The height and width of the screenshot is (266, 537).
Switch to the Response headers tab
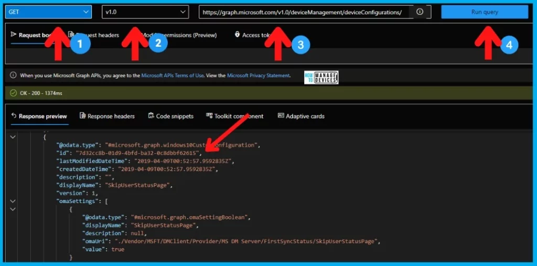(107, 116)
